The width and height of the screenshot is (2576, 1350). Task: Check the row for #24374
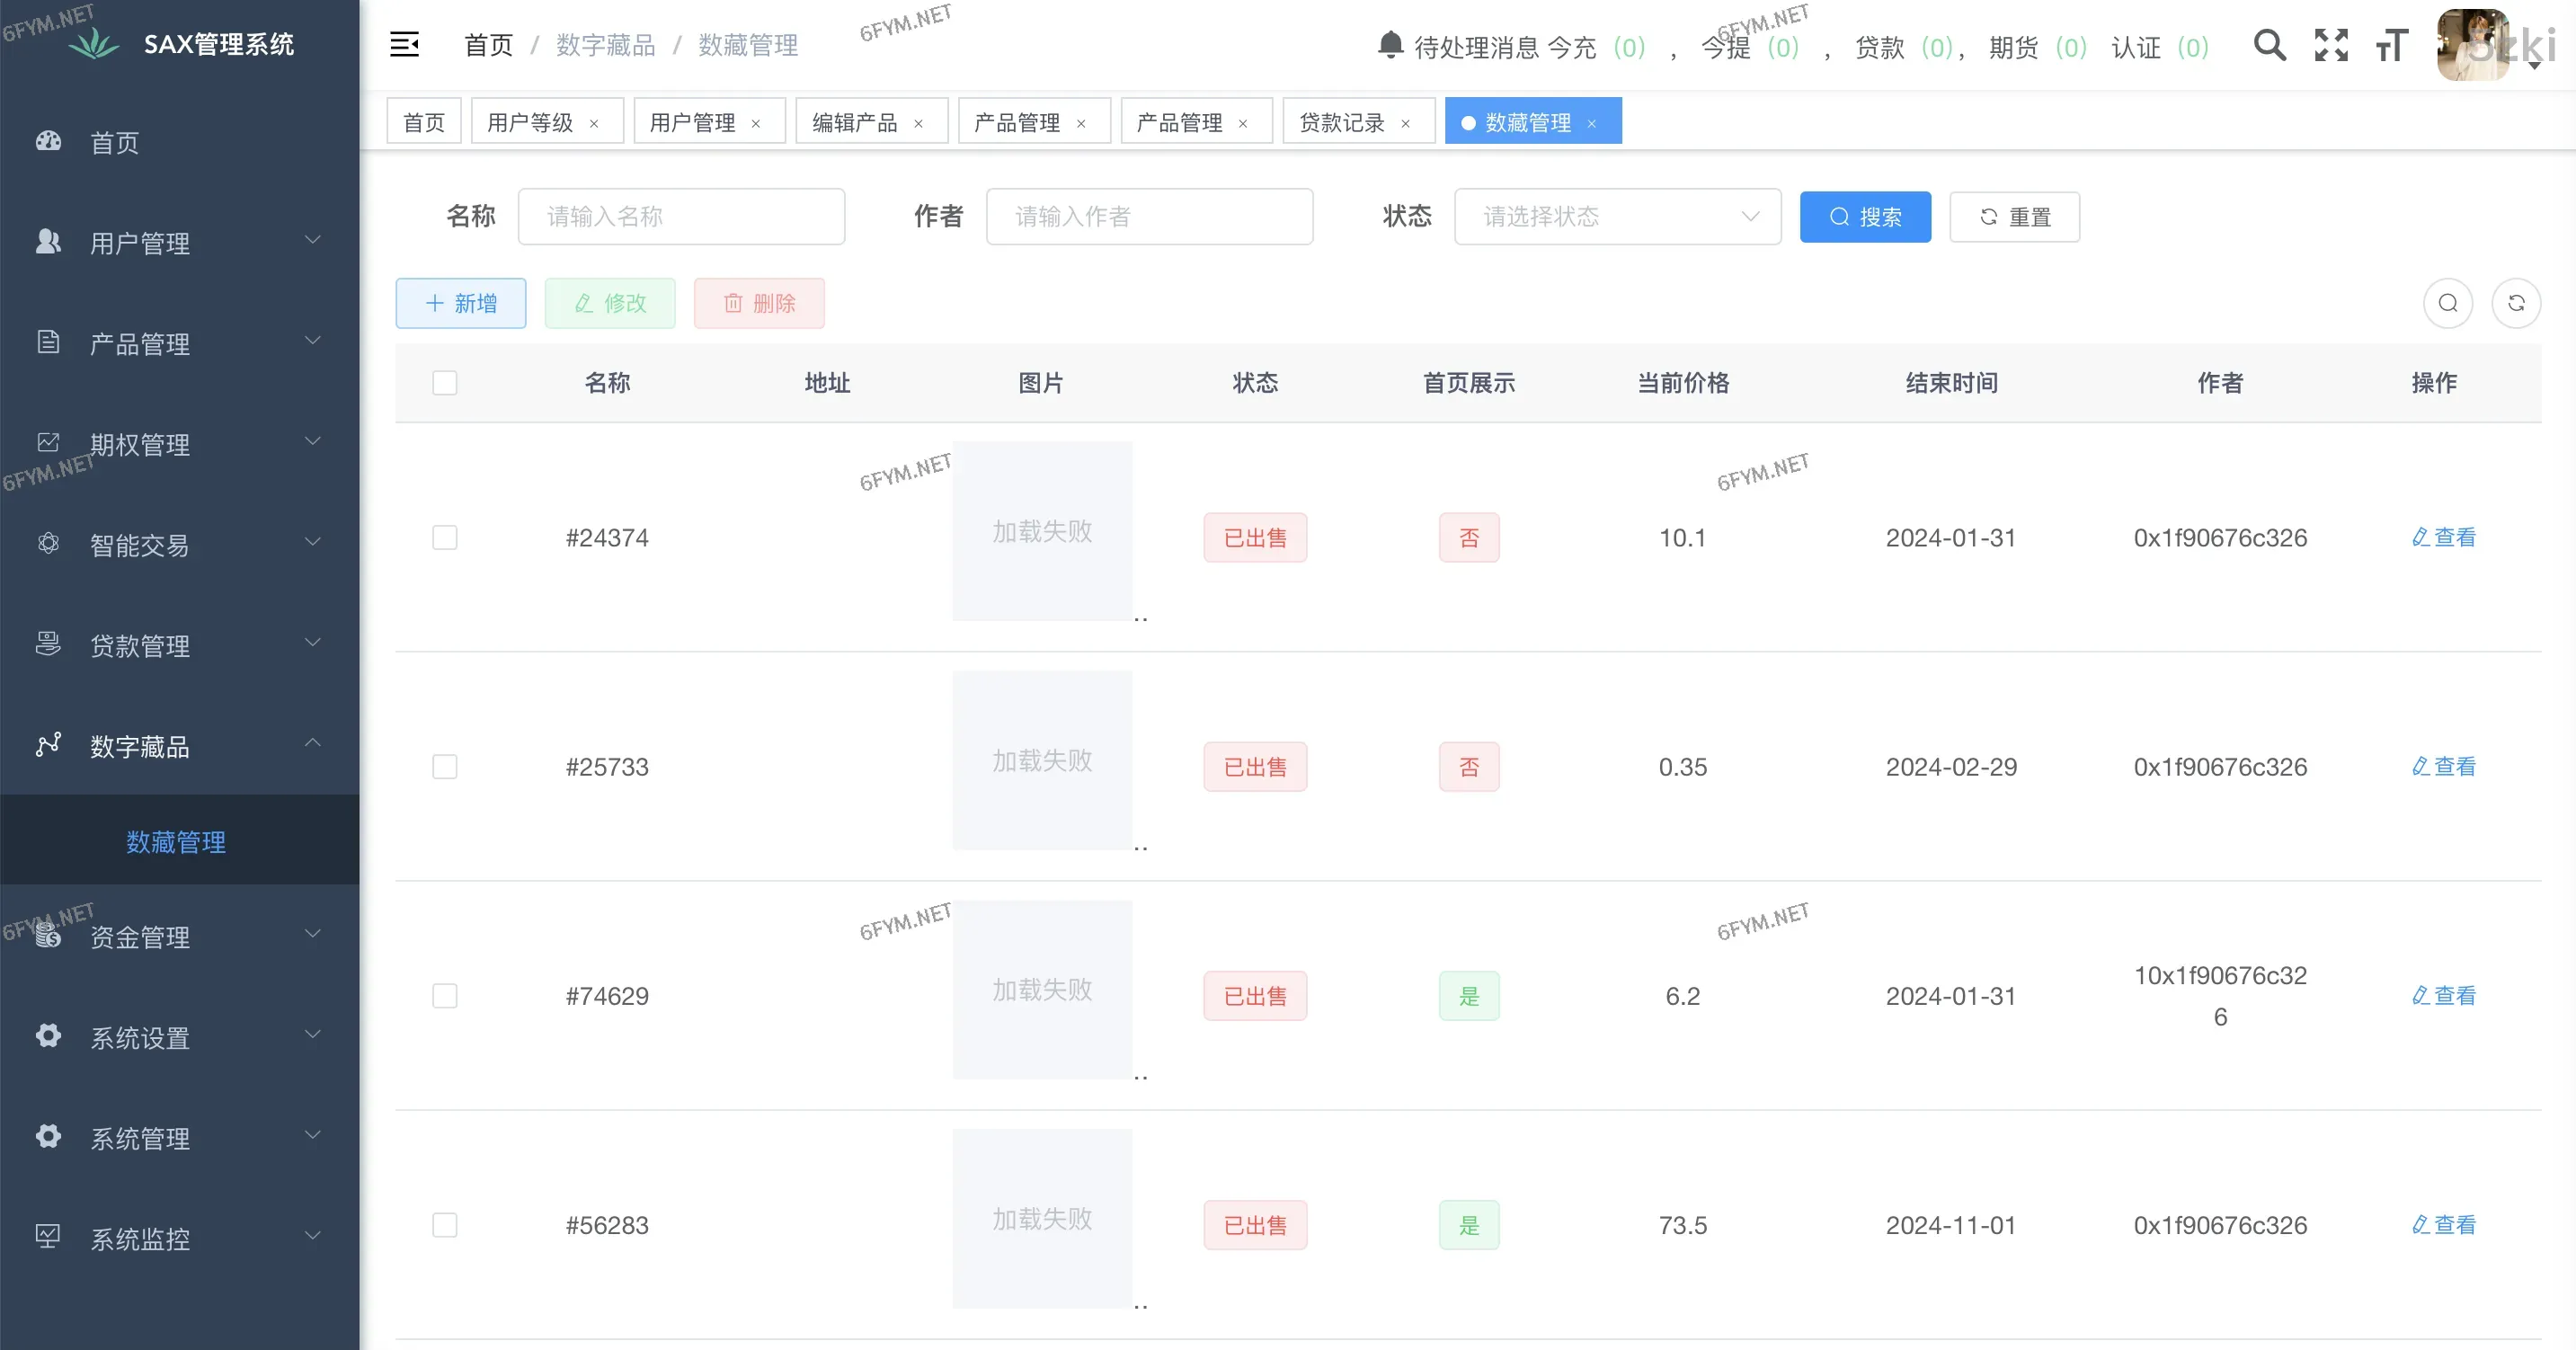click(x=445, y=538)
